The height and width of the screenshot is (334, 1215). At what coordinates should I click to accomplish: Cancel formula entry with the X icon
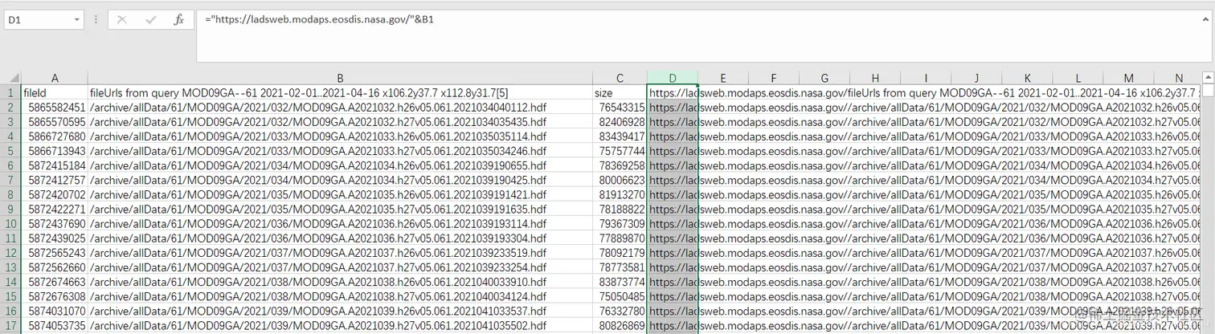[122, 19]
